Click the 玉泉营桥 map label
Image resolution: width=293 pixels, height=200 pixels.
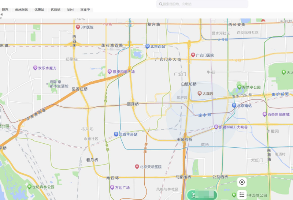(x=185, y=140)
